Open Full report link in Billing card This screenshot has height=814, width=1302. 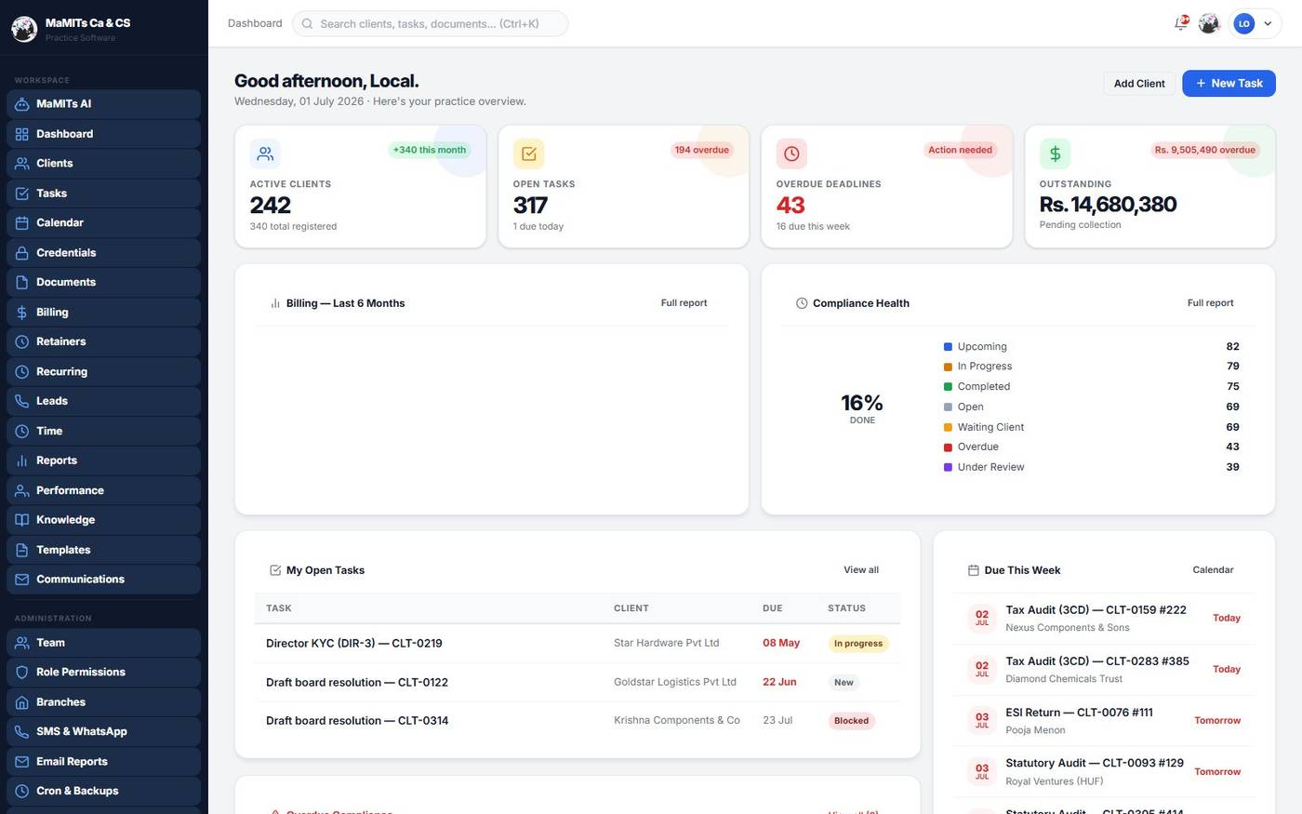[x=684, y=303]
